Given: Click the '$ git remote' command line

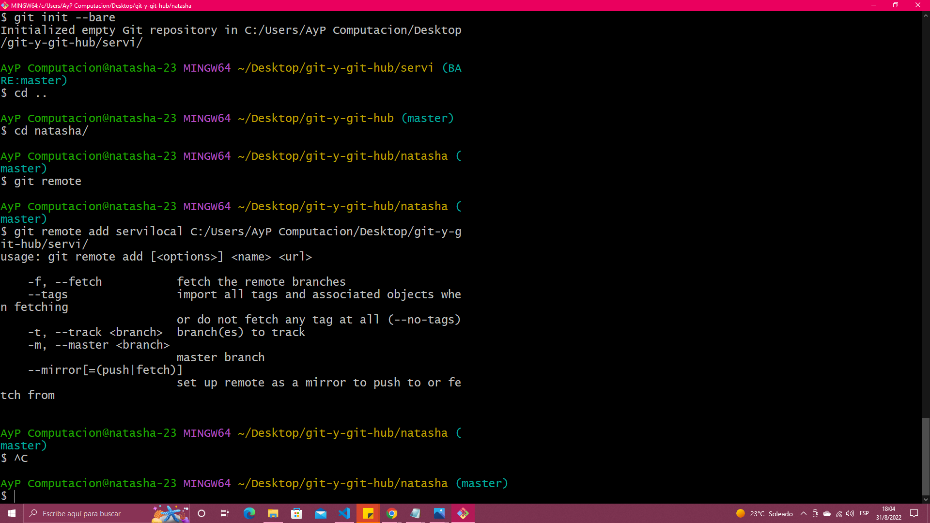Looking at the screenshot, I should click(41, 181).
